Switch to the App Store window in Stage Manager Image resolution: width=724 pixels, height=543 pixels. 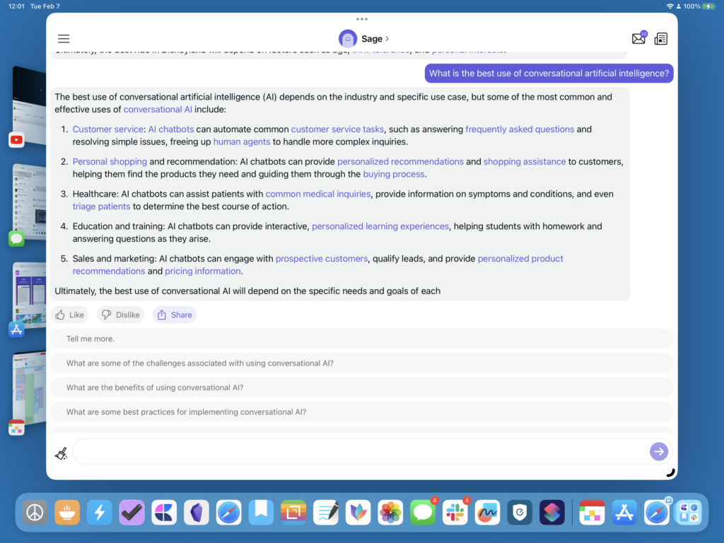(28, 299)
